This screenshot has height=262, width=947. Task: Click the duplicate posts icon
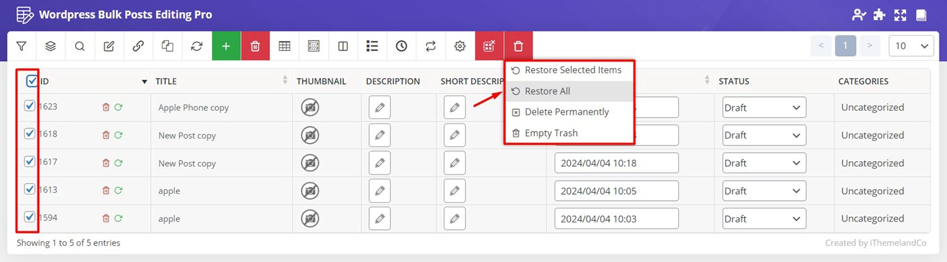[167, 46]
